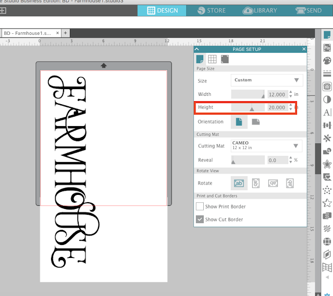Image resolution: width=333 pixels, height=296 pixels.
Task: Open the gridded circle panel icon
Action: pos(327,242)
